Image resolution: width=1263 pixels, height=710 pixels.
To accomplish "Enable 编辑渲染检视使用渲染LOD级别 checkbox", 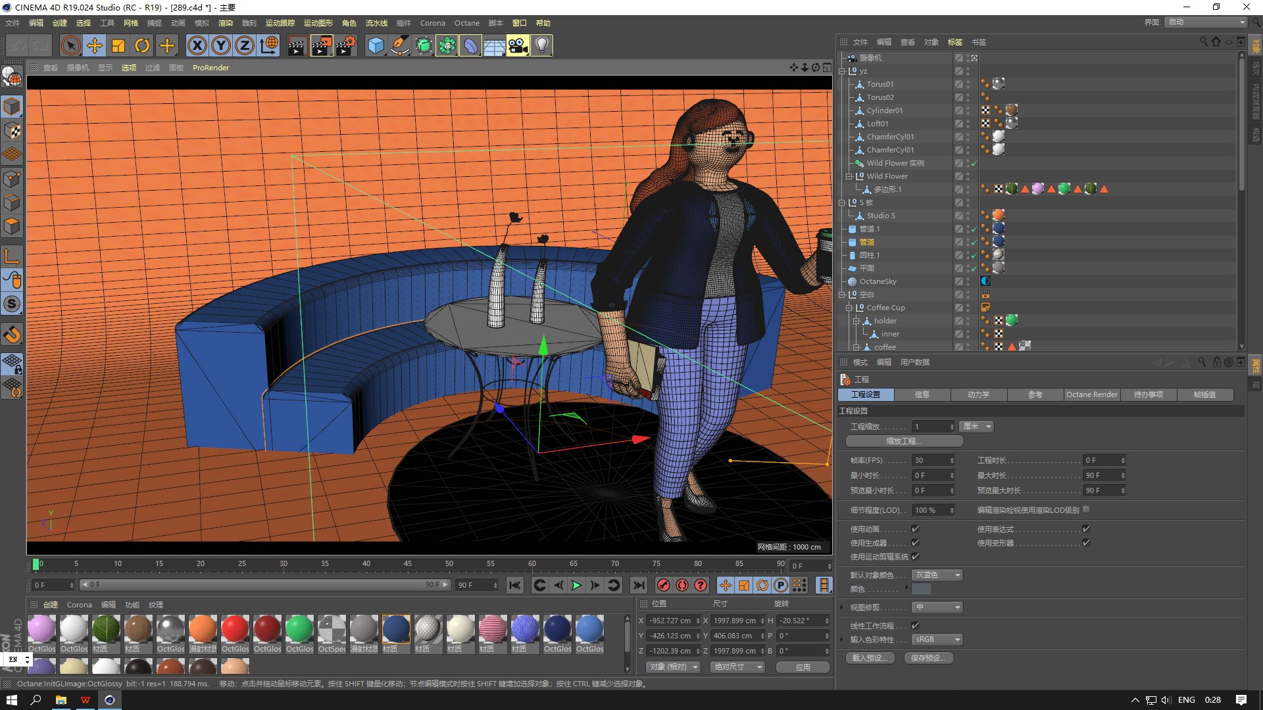I will (1087, 509).
